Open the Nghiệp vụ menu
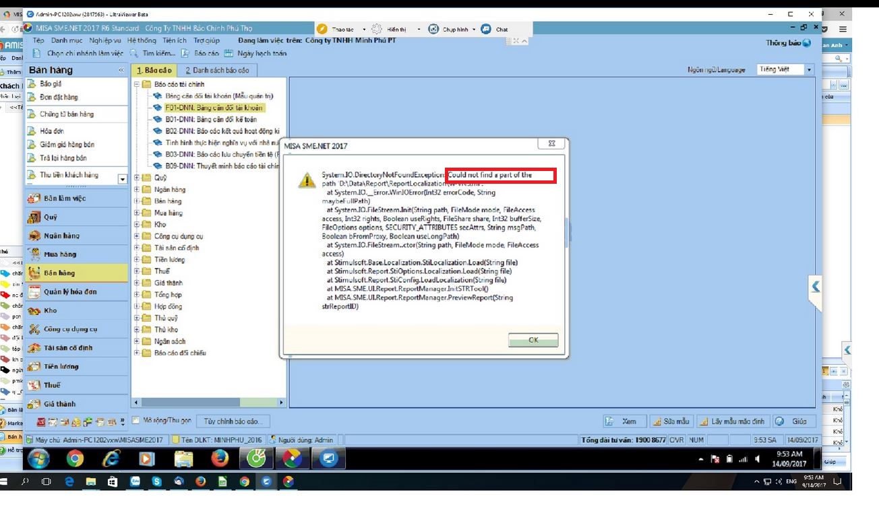 105,40
